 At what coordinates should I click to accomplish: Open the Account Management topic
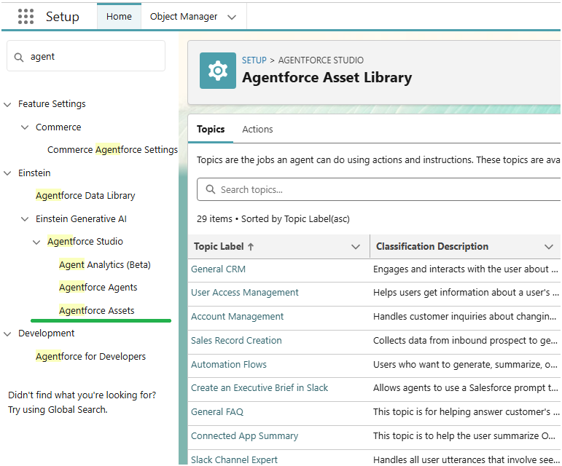click(x=238, y=317)
